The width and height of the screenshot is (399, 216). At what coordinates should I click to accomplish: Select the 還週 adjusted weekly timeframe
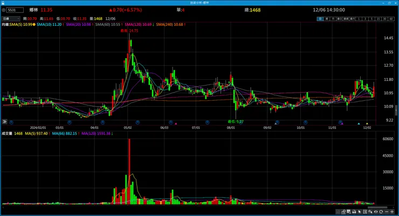tap(346, 19)
